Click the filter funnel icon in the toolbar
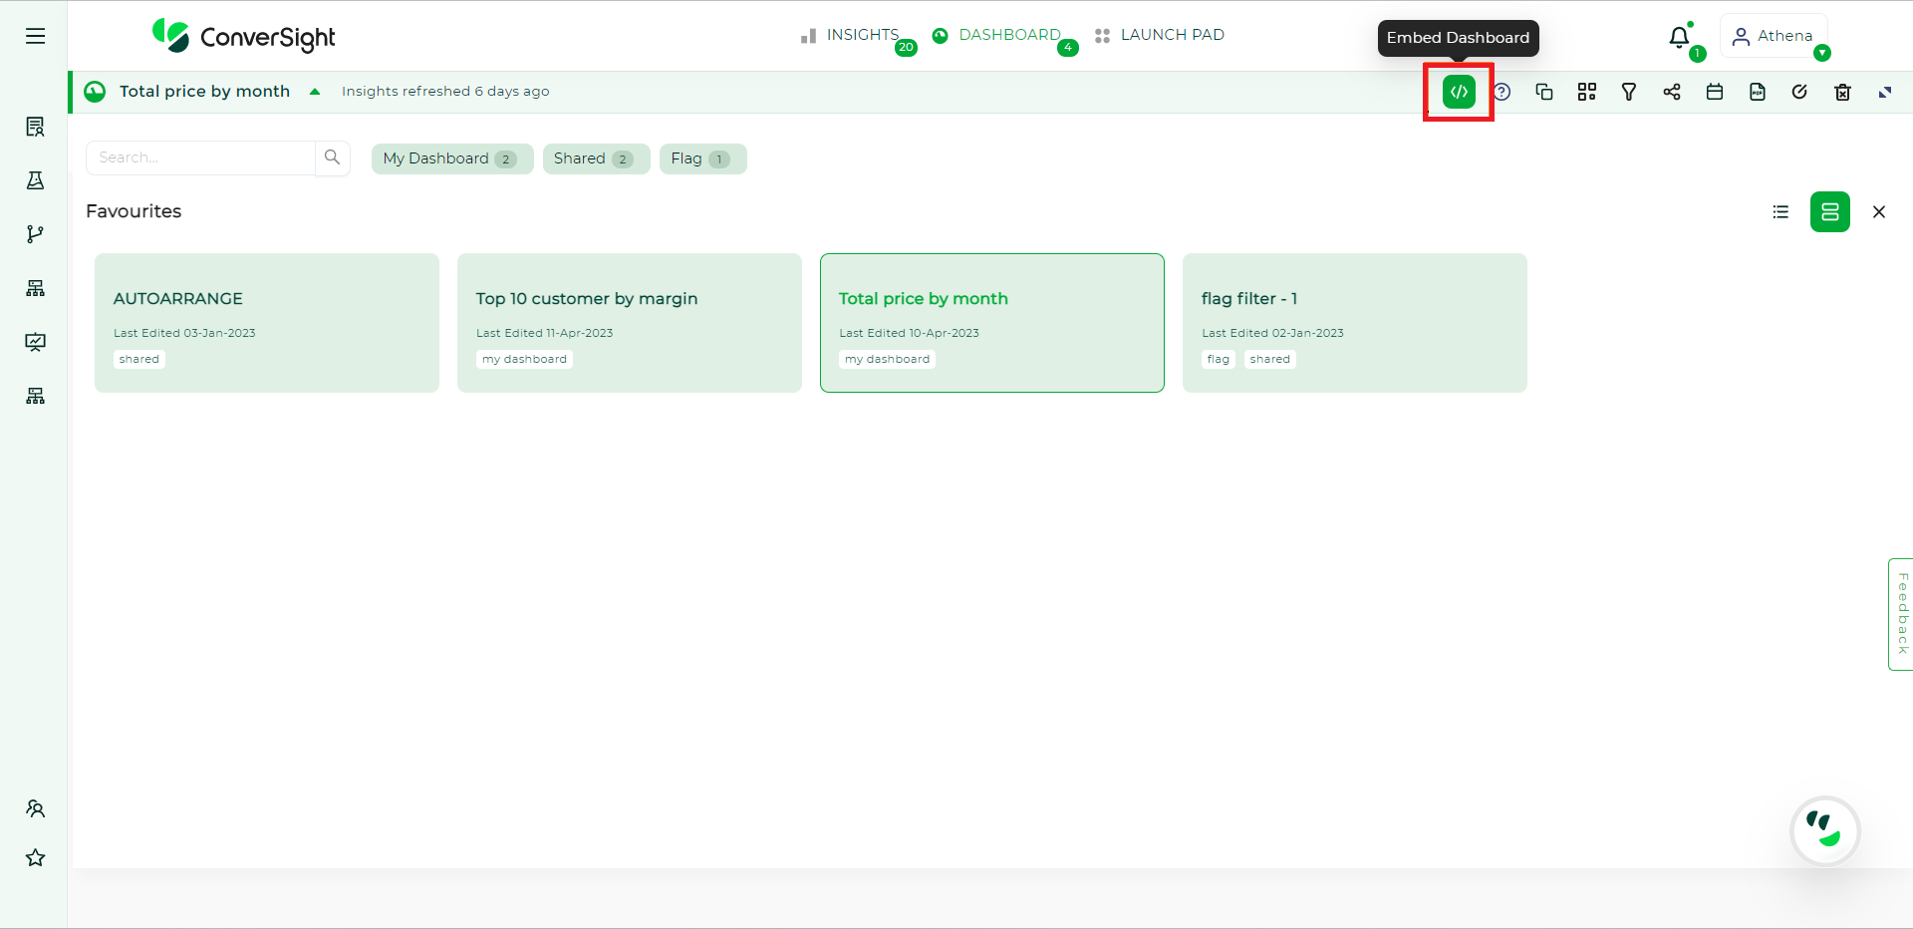 [x=1629, y=91]
